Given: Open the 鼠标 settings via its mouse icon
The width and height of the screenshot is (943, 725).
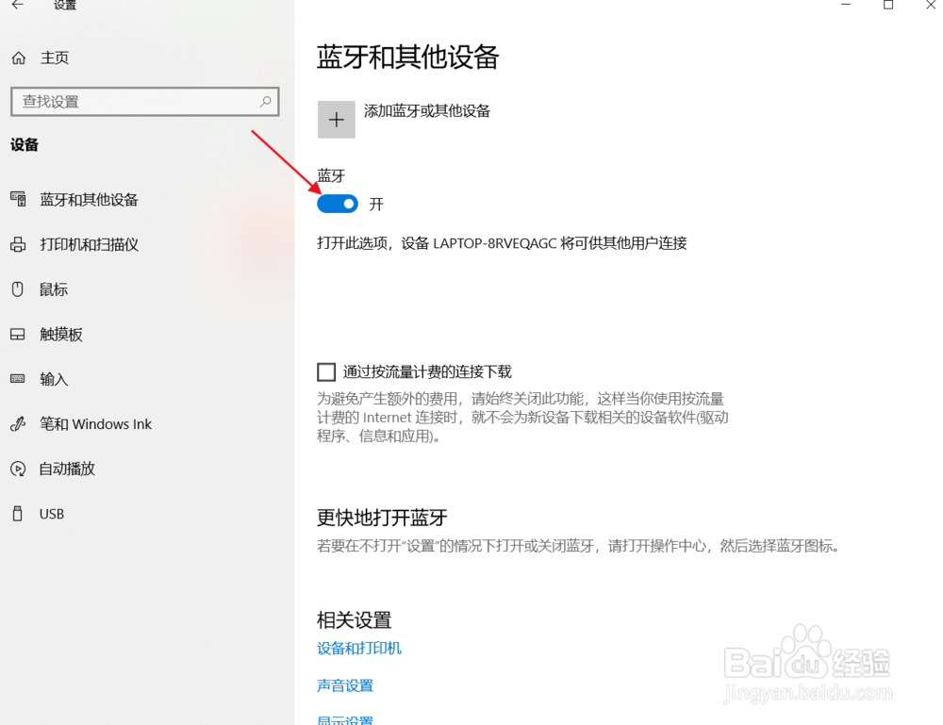Looking at the screenshot, I should click(20, 288).
